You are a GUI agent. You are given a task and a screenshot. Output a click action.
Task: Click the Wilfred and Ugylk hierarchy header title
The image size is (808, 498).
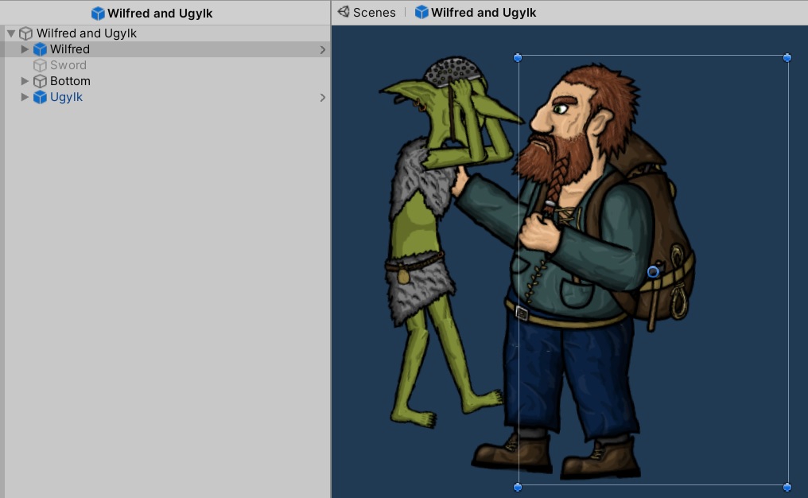[160, 14]
